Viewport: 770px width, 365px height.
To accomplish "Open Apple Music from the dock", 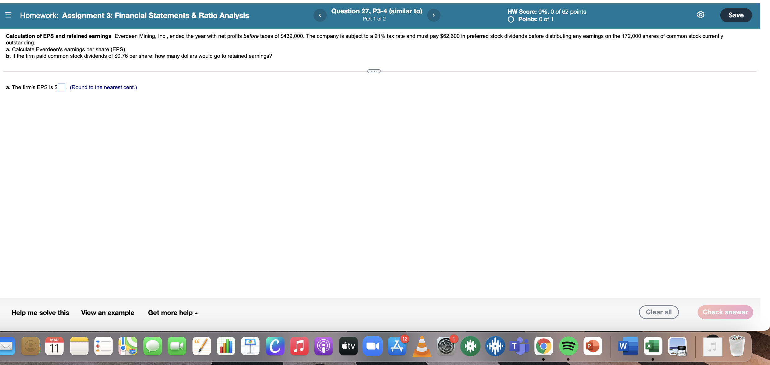I will 299,346.
